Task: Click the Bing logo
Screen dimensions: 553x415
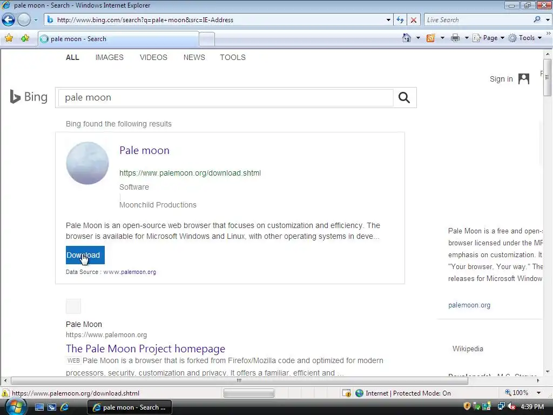Action: coord(29,97)
